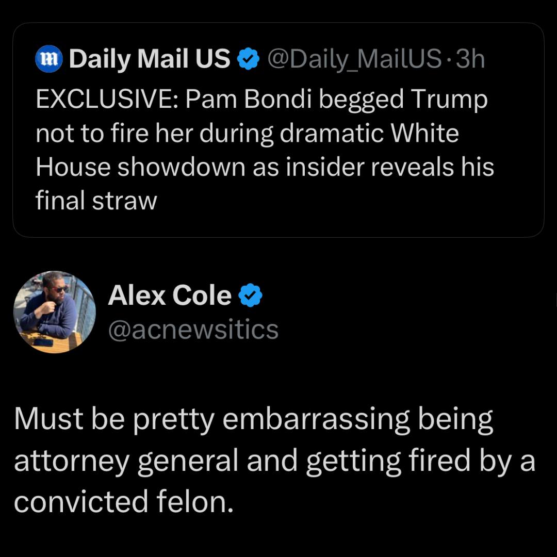Click 'Must be pretty embarrassing being' text line
The width and height of the screenshot is (557, 557).
tap(253, 420)
